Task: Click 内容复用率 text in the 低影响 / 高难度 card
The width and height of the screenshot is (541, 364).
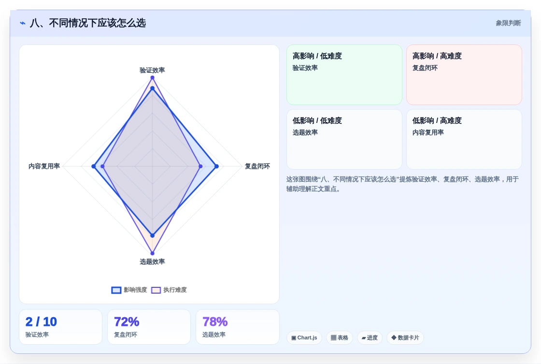Action: coord(428,133)
